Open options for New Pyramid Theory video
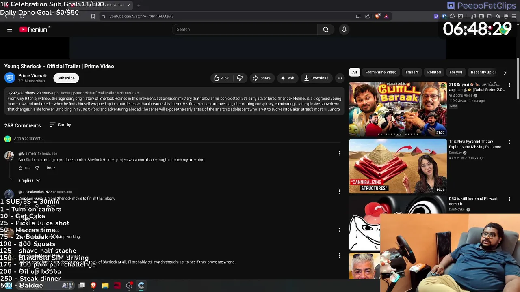 click(x=509, y=142)
